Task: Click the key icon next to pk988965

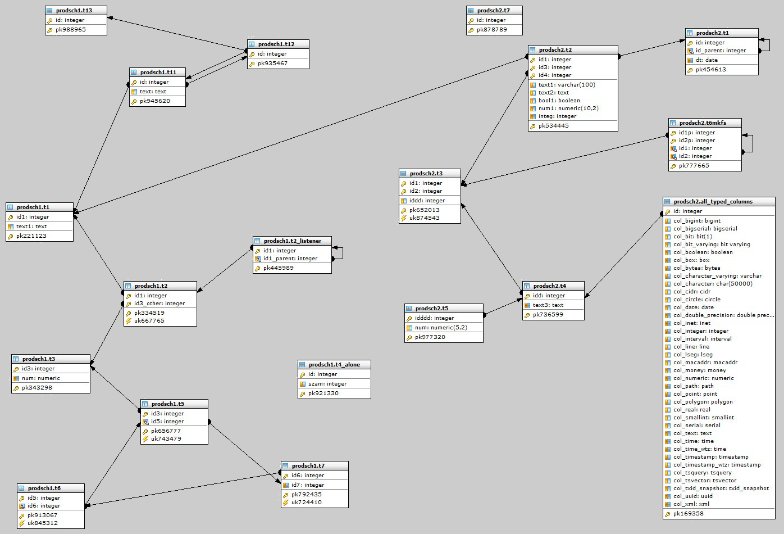Action: pyautogui.click(x=50, y=30)
